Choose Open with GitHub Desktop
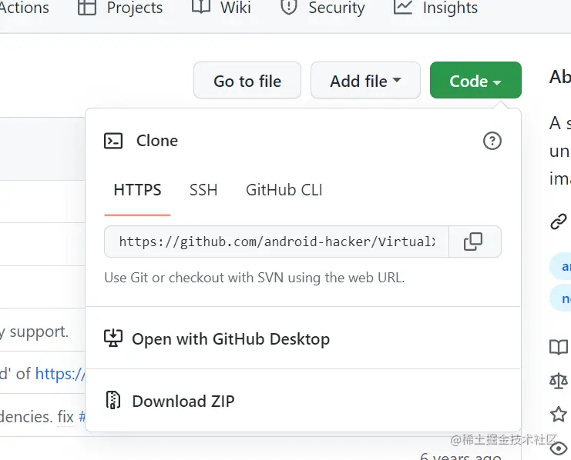This screenshot has height=460, width=571. coord(230,338)
